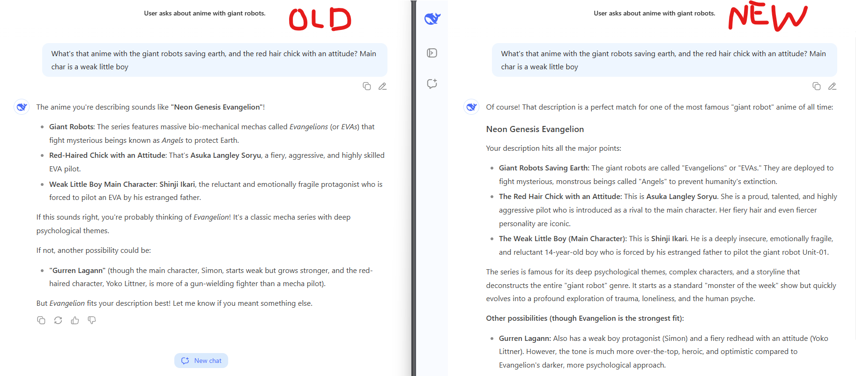Click the user question bubble in NEW chat
This screenshot has height=376, width=856.
664,60
